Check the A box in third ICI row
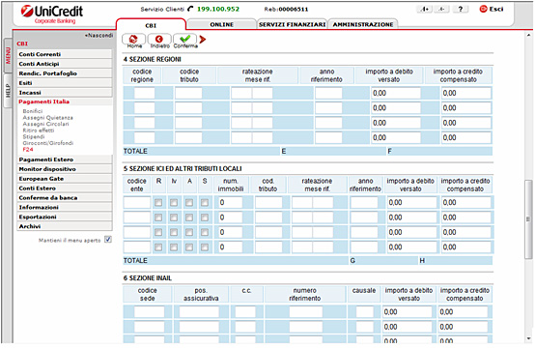This screenshot has width=535, height=348. pos(189,233)
